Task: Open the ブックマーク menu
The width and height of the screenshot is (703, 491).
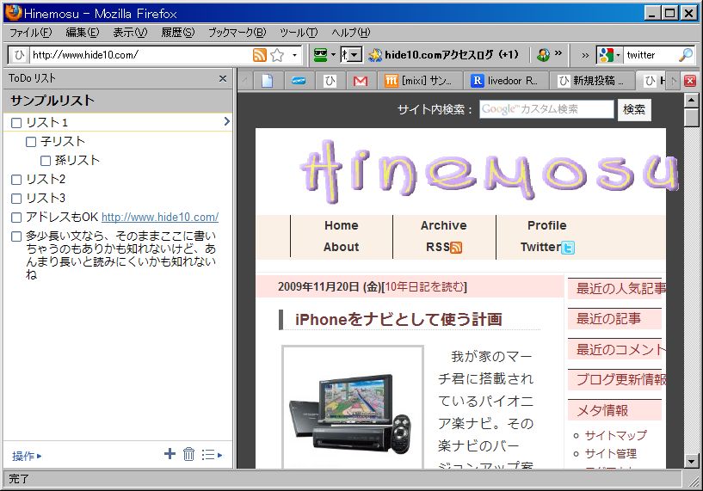Action: pyautogui.click(x=237, y=33)
